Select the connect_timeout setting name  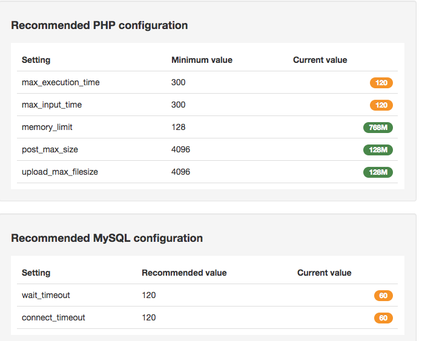point(53,317)
